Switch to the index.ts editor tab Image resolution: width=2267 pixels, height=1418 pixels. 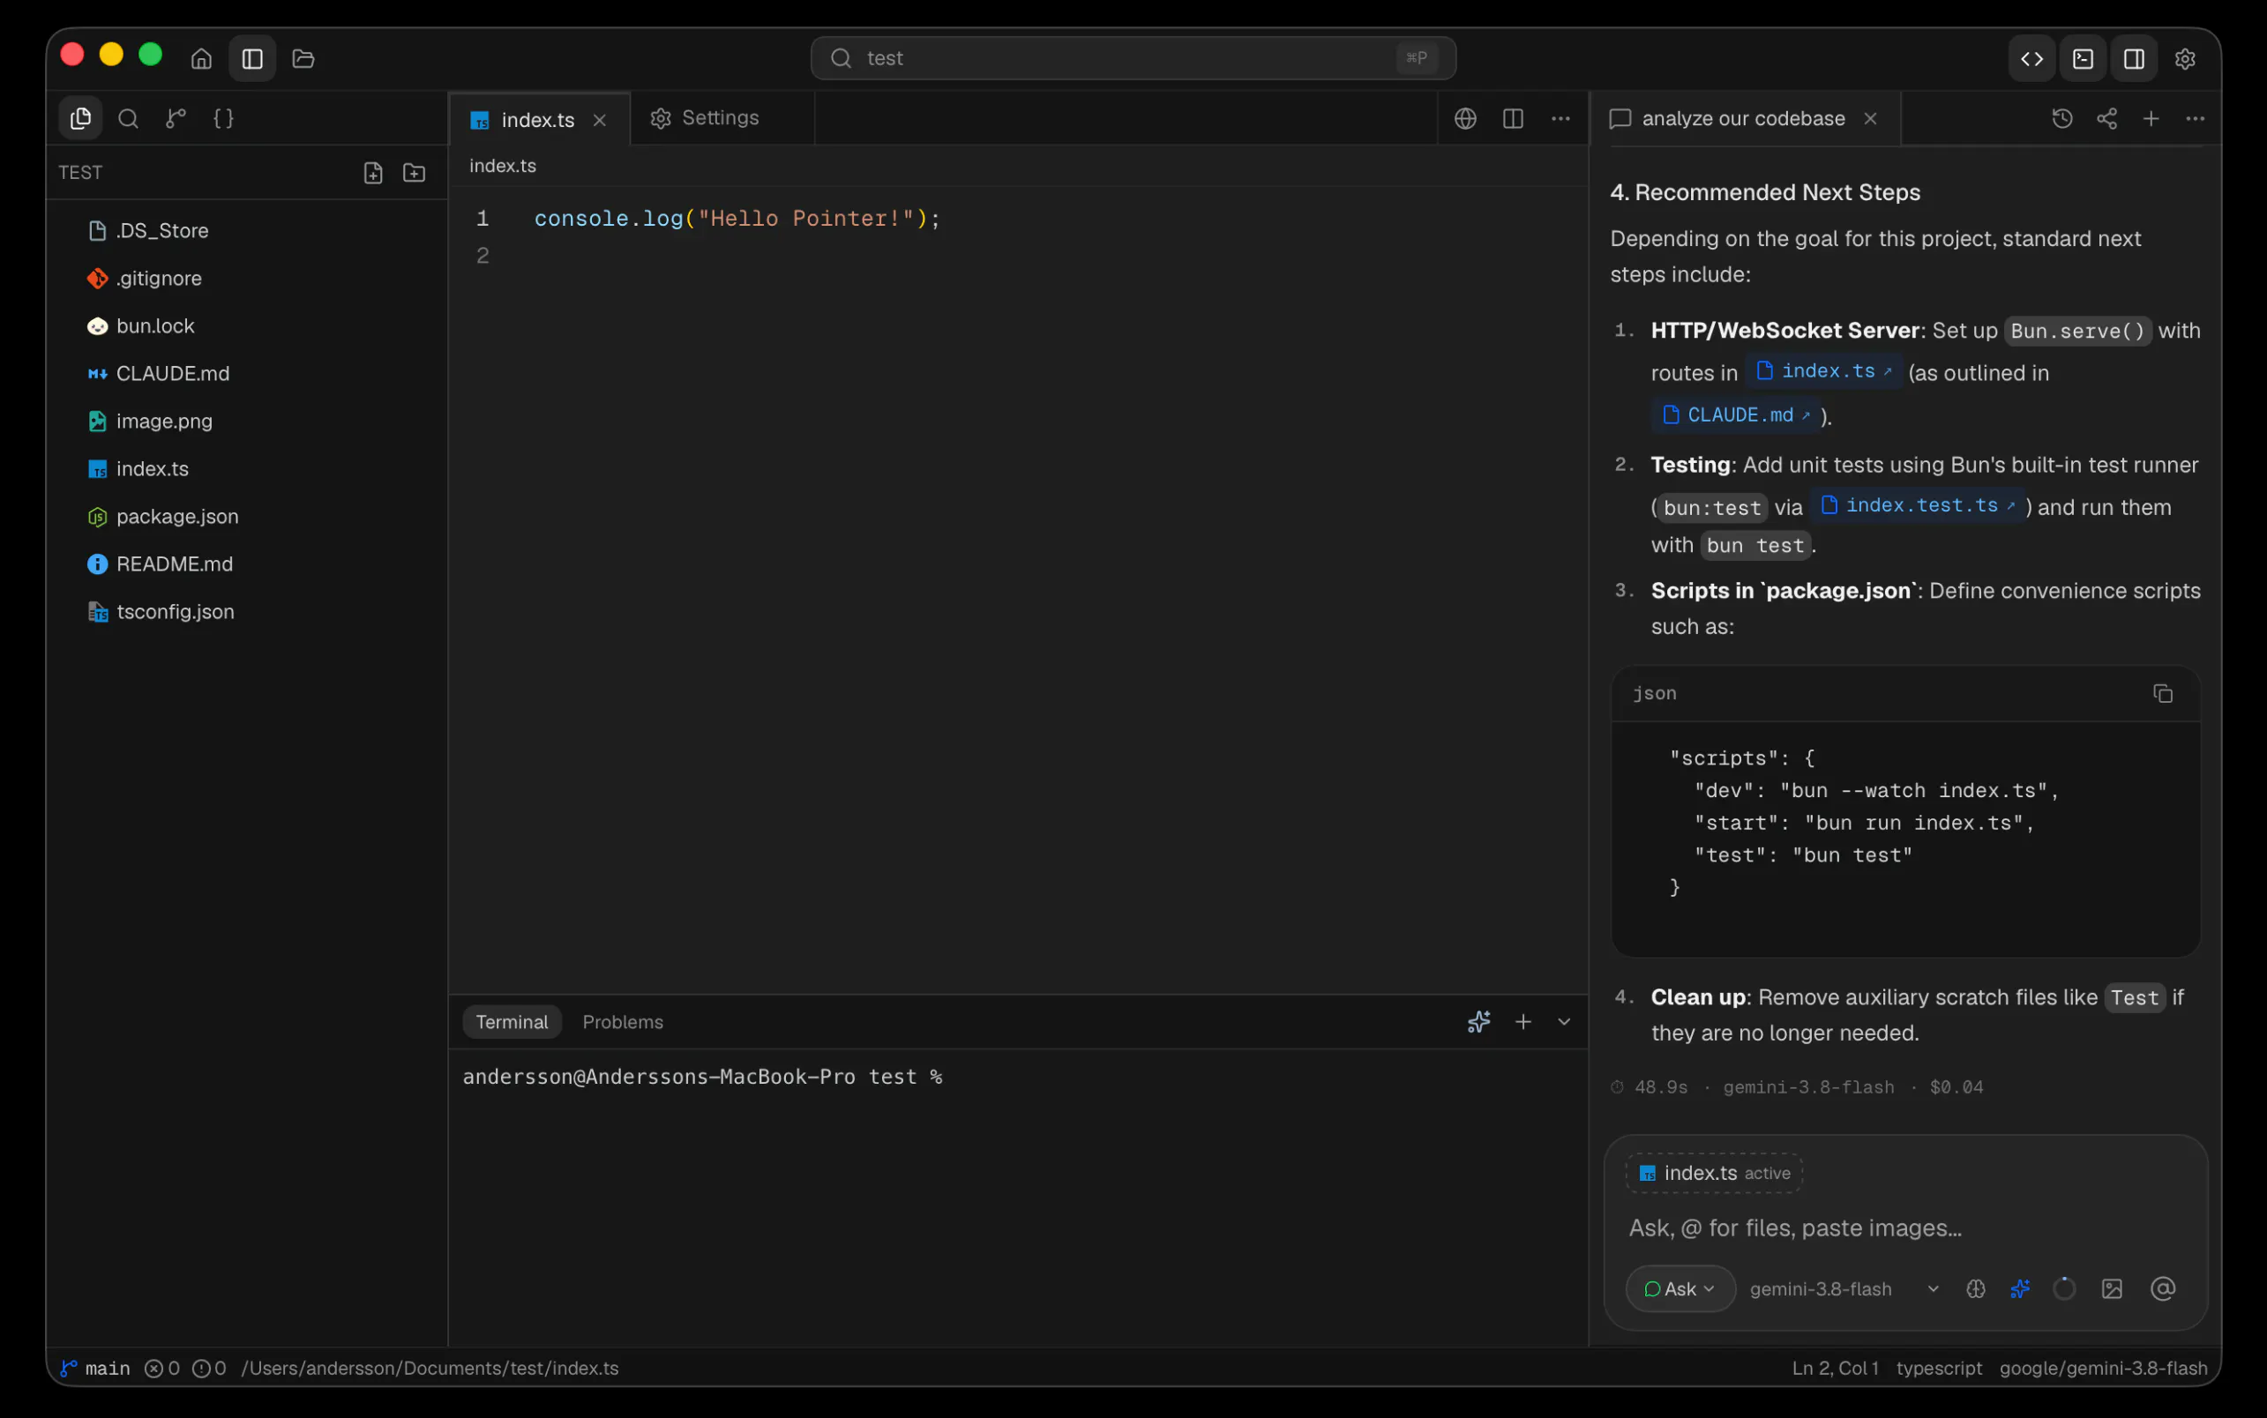[x=537, y=120]
